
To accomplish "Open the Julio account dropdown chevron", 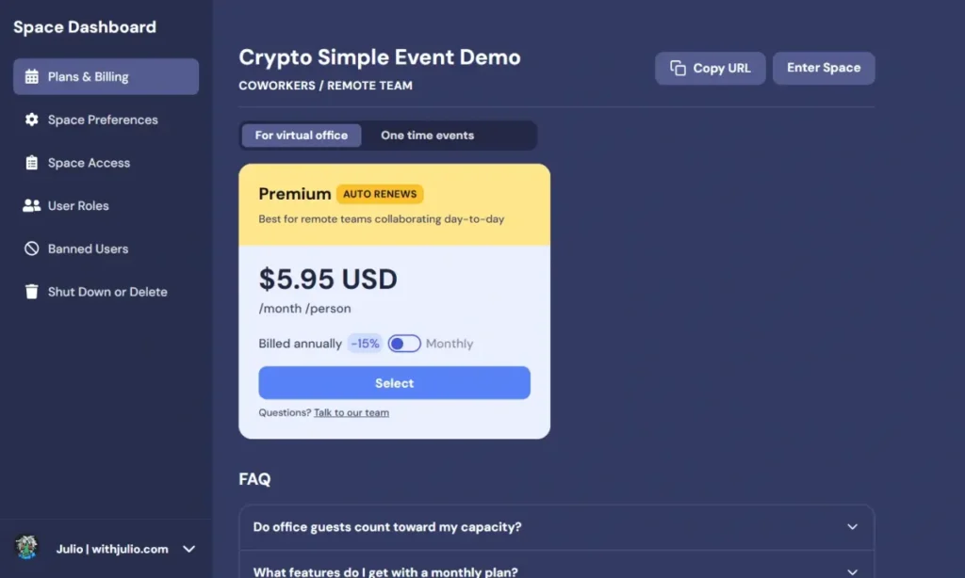I will [188, 549].
